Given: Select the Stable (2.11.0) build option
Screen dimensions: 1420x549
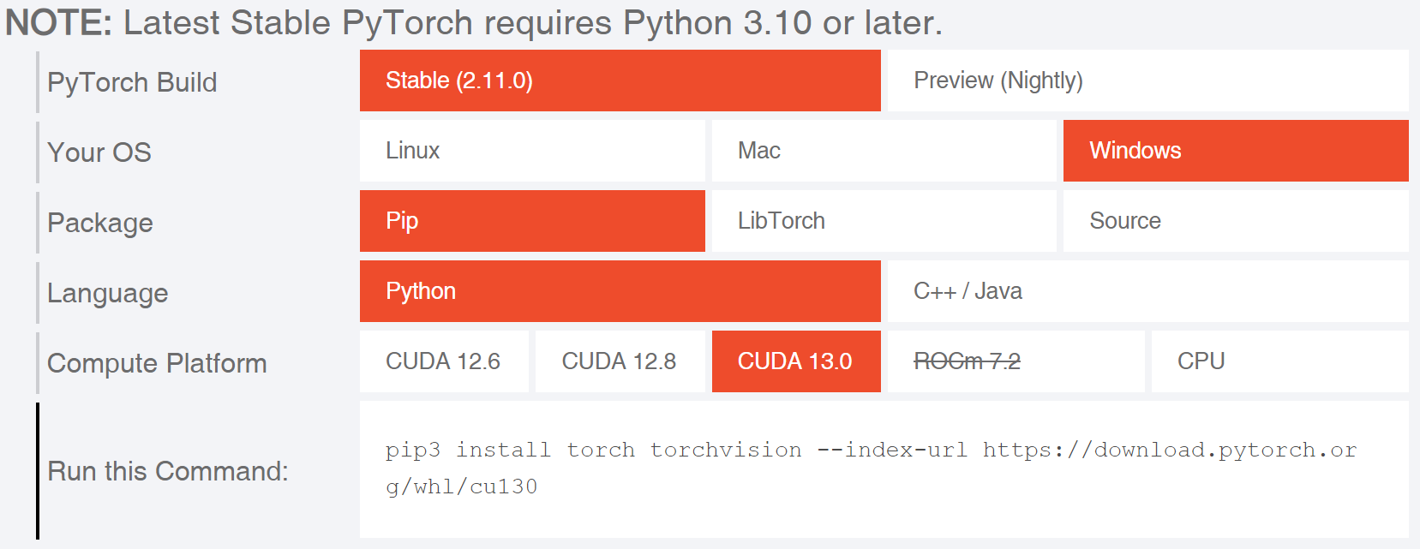Looking at the screenshot, I should tap(620, 81).
